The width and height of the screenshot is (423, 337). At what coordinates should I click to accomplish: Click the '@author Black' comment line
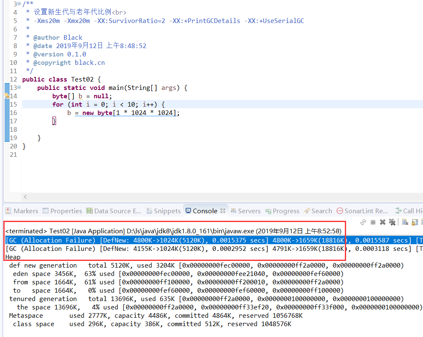(x=57, y=38)
